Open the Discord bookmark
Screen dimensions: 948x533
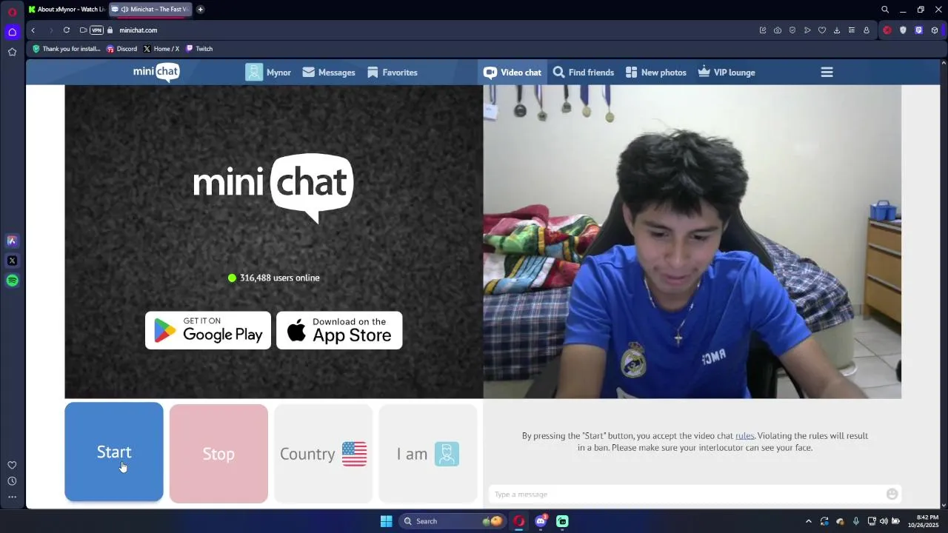coord(121,49)
